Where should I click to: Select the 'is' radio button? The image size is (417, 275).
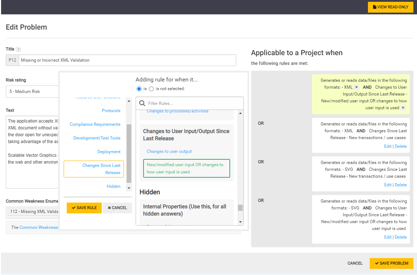(x=139, y=89)
